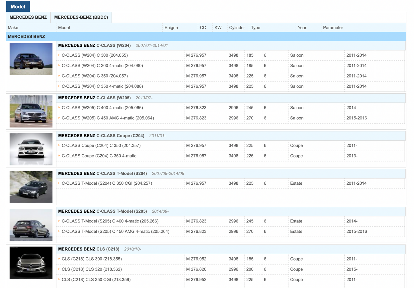Switch to MERCEDES BENZ make tab
This screenshot has width=414, height=288.
[28, 17]
